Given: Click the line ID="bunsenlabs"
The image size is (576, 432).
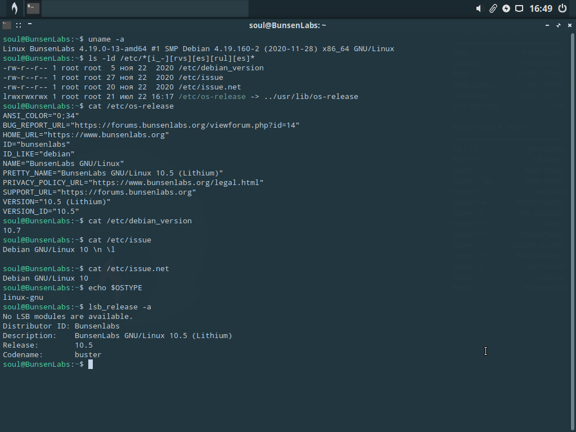Looking at the screenshot, I should tap(37, 145).
